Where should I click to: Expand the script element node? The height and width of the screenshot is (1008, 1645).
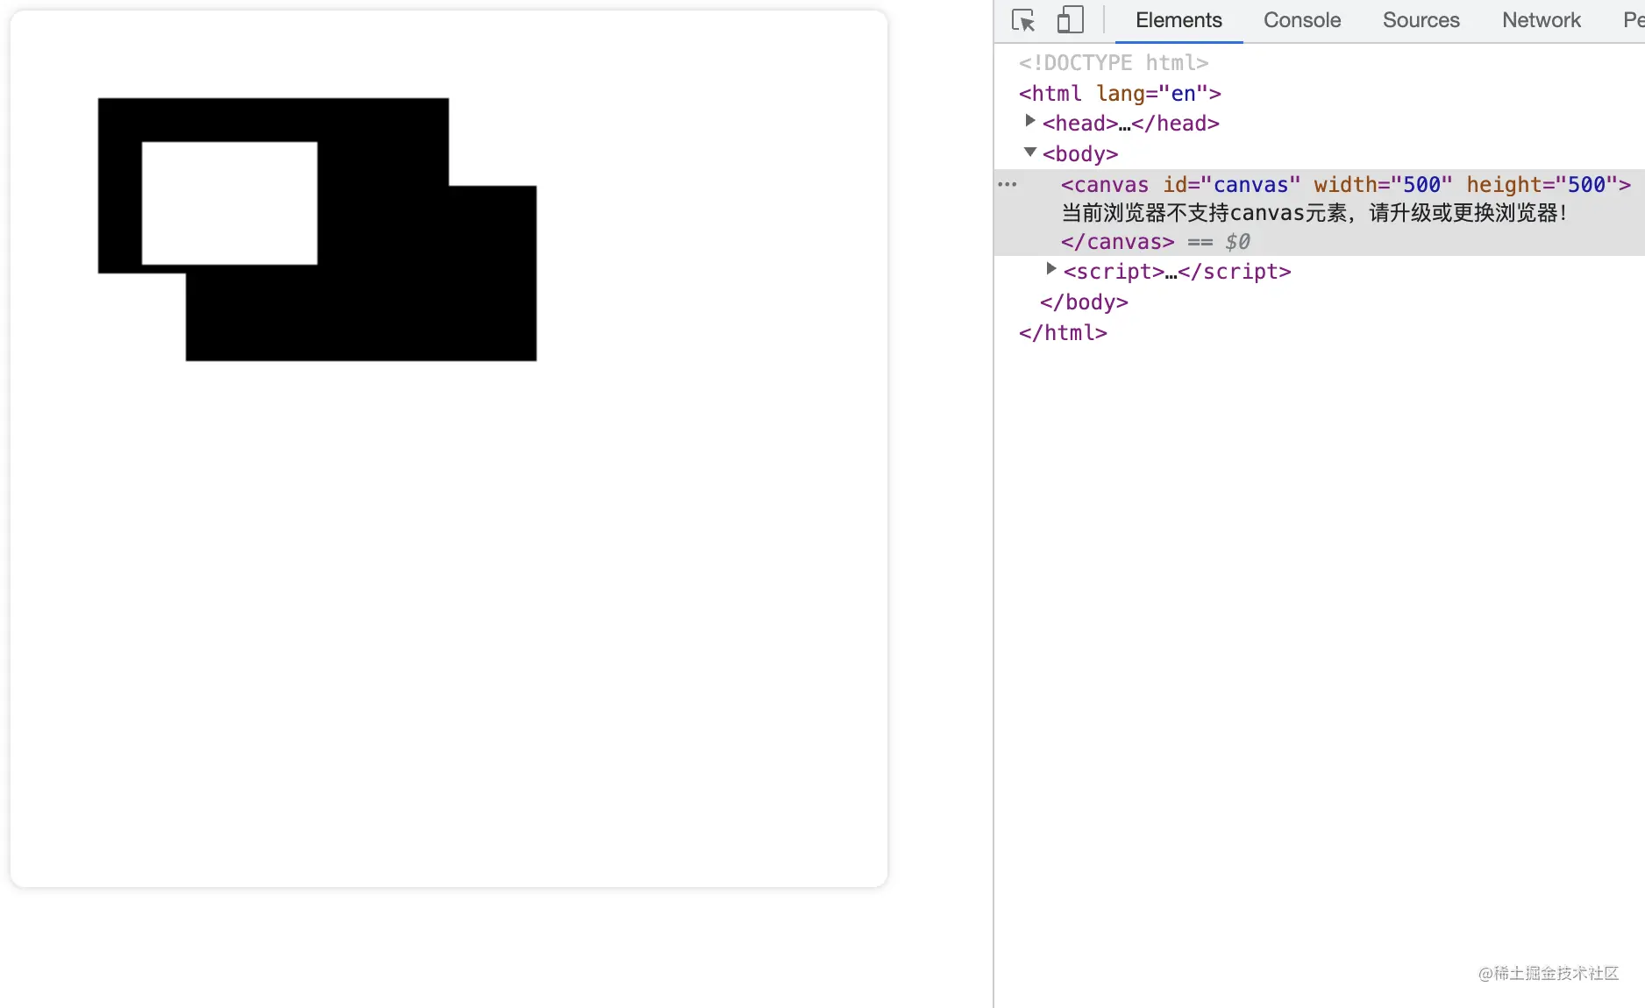click(x=1051, y=270)
